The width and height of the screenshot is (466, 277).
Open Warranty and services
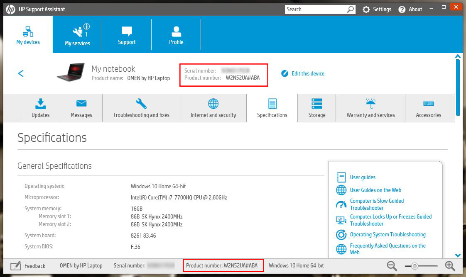(370, 108)
